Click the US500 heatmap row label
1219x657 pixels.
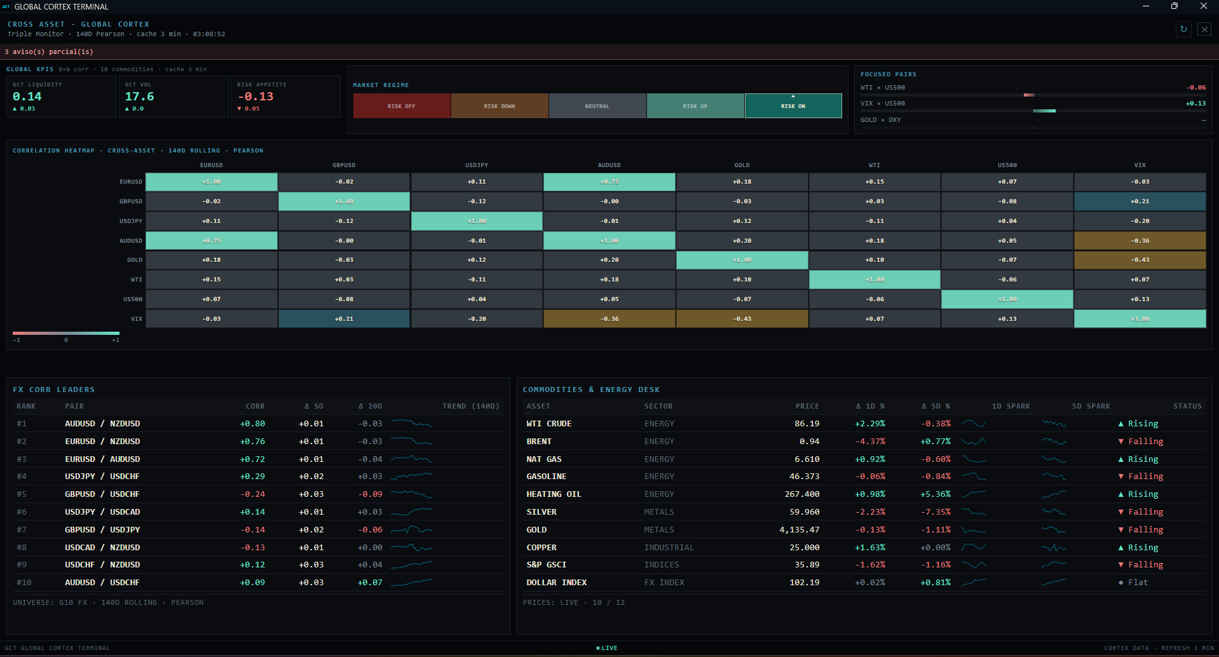coord(133,299)
